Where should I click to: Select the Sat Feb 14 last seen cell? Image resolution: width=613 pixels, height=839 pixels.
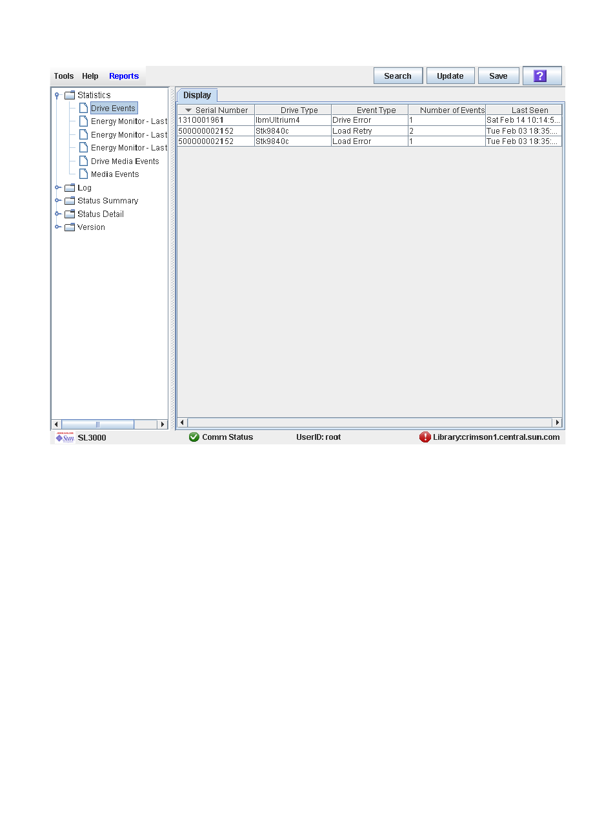(x=523, y=120)
